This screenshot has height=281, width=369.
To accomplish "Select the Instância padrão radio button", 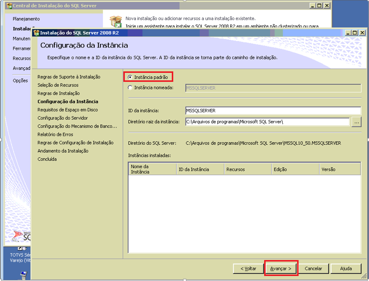I will (130, 77).
